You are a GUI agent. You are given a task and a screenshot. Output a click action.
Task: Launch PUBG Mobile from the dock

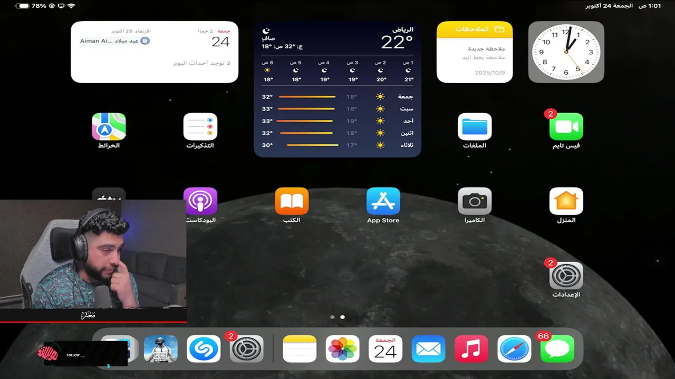(x=161, y=348)
